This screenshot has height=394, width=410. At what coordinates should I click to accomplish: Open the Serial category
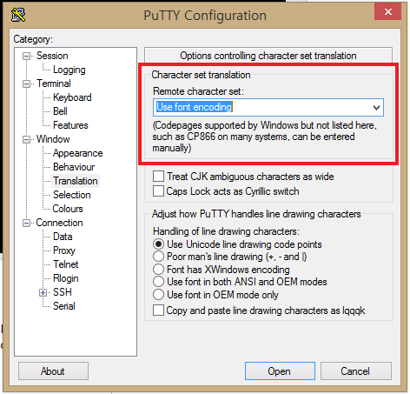coord(64,306)
